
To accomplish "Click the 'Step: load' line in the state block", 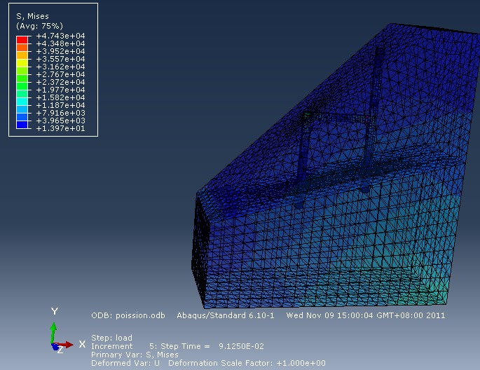I will tap(112, 338).
